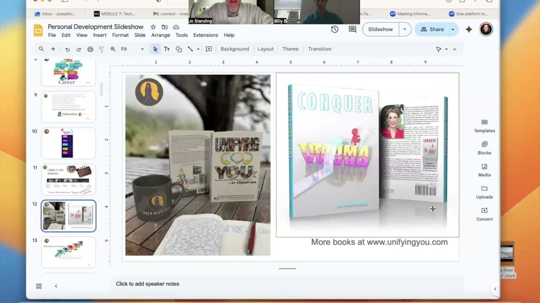Click the Transition button

[320, 49]
